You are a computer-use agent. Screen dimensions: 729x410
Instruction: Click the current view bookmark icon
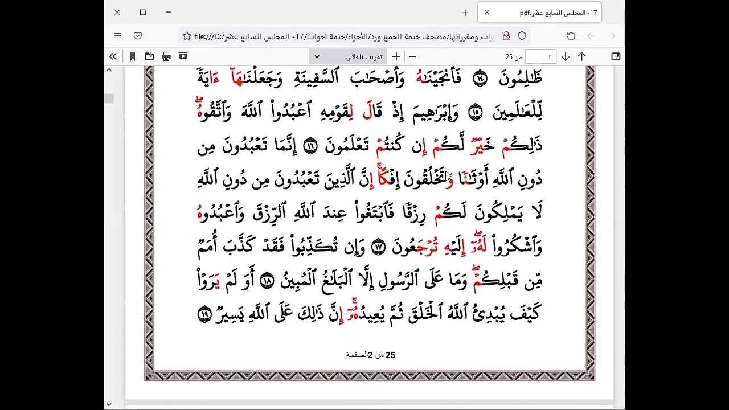tap(133, 56)
